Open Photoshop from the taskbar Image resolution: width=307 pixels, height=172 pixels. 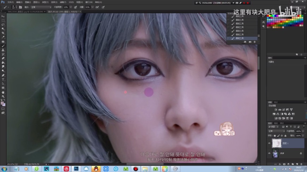coord(76,169)
